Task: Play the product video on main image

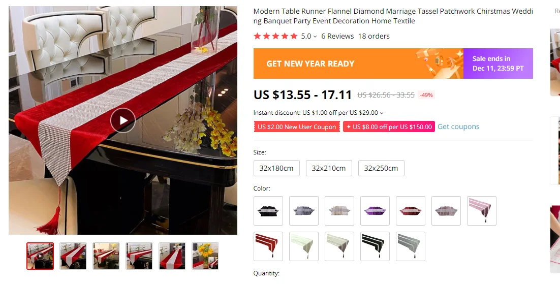Action: click(122, 120)
